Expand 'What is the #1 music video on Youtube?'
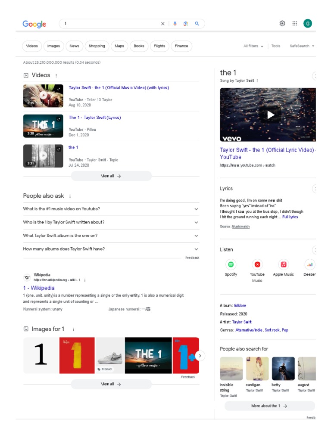331x441 pixels. click(x=111, y=209)
